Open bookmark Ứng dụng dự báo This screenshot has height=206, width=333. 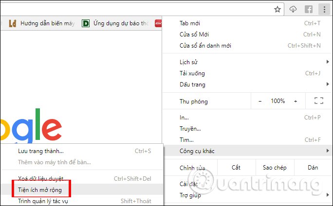(x=115, y=23)
